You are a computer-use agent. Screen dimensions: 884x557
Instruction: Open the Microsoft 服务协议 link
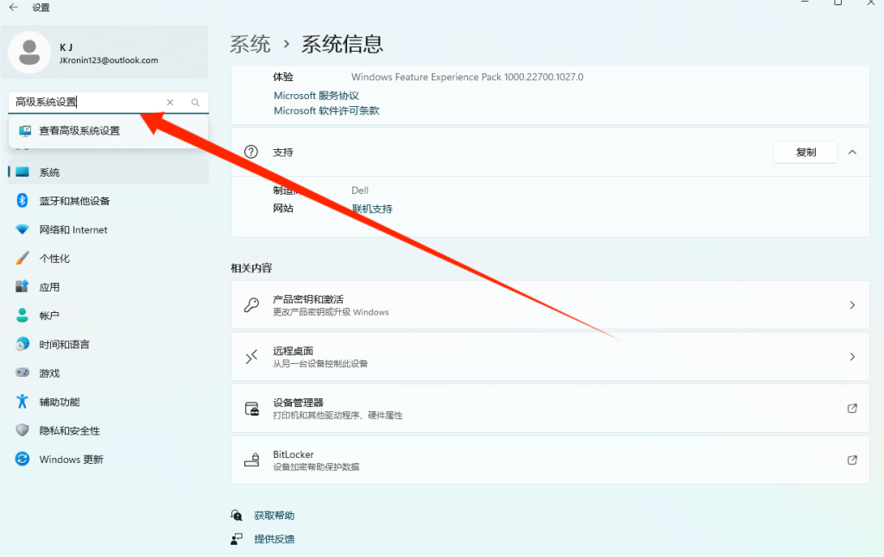click(x=316, y=96)
